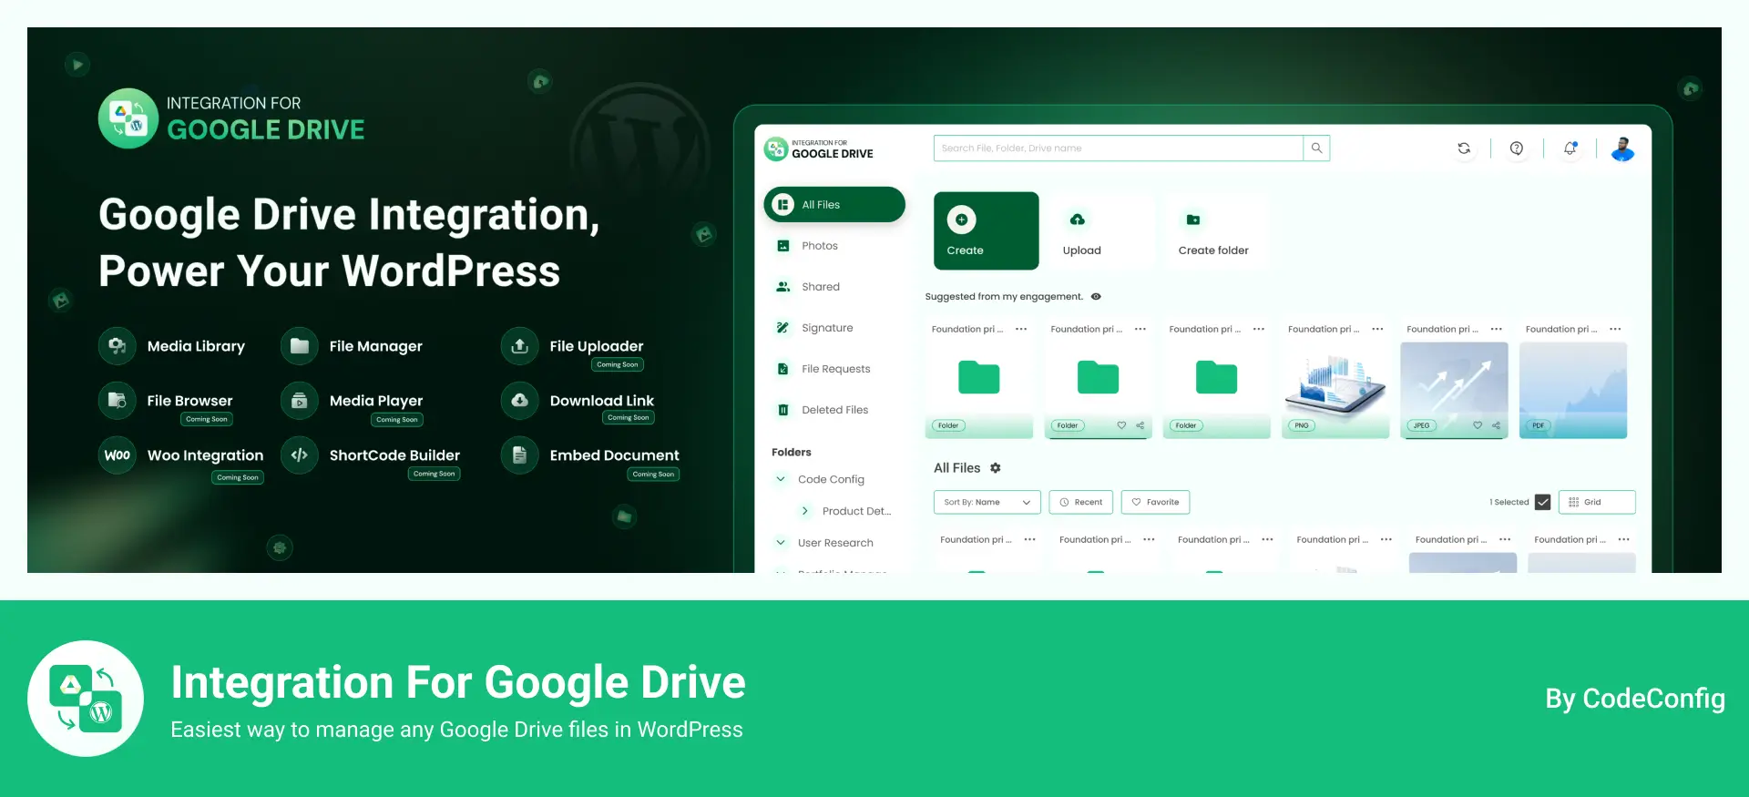This screenshot has height=797, width=1749.
Task: Click the PDF type tag
Action: pyautogui.click(x=1538, y=425)
